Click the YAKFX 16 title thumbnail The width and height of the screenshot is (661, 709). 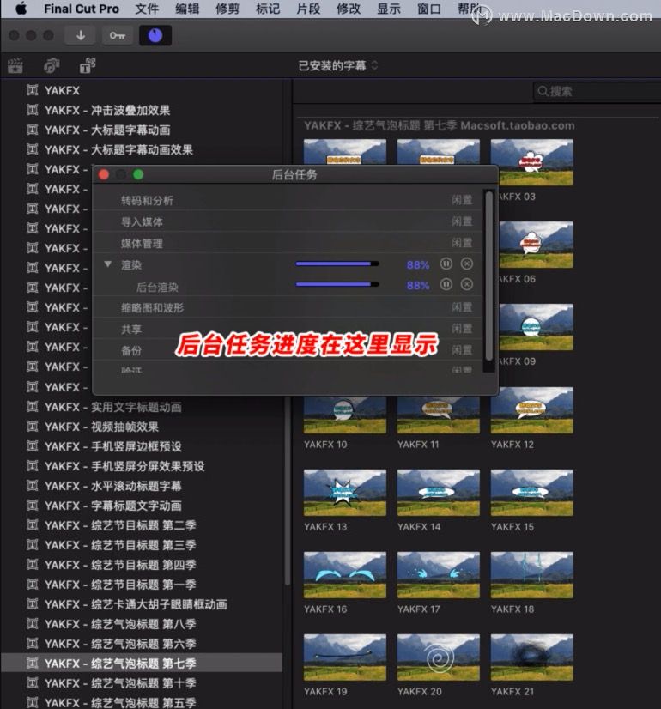pyautogui.click(x=345, y=575)
